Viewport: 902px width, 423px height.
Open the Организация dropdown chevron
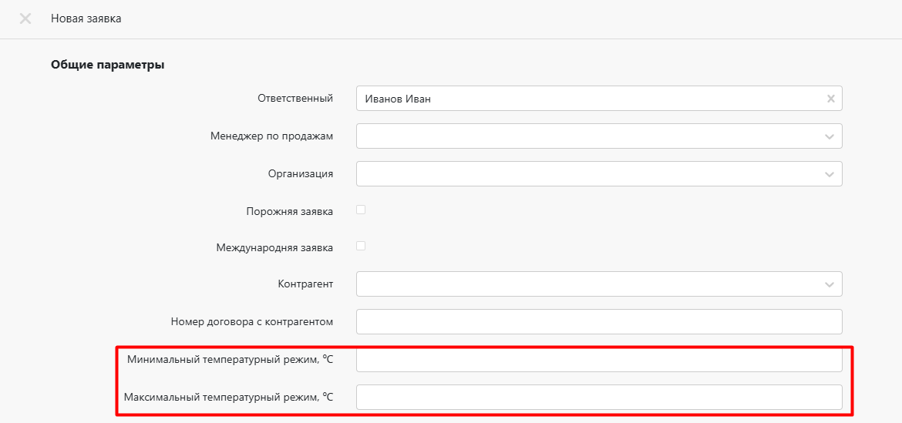pyautogui.click(x=830, y=174)
